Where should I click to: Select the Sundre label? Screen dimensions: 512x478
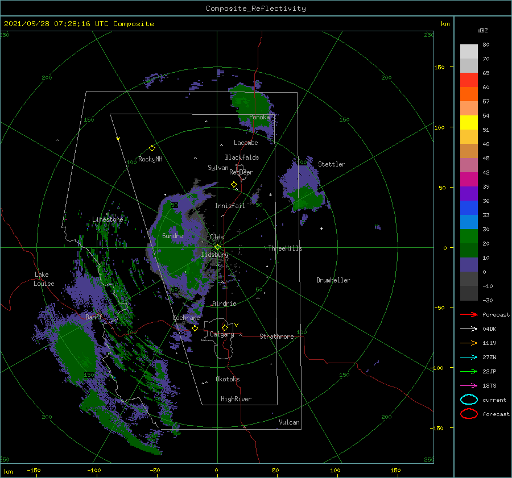click(172, 235)
